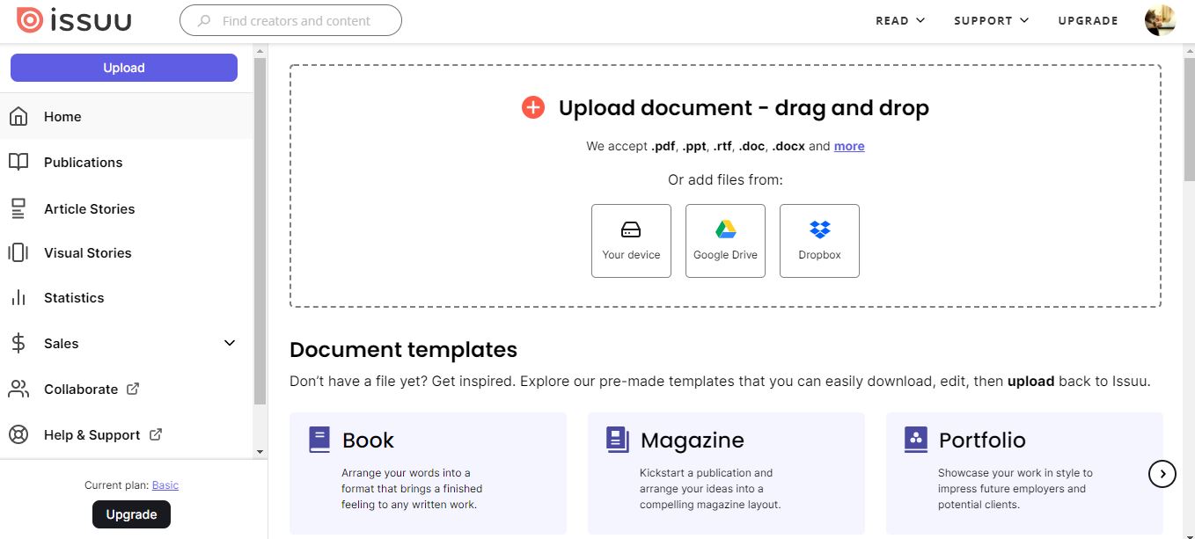This screenshot has width=1195, height=539.
Task: Click the Upload button
Action: (123, 67)
